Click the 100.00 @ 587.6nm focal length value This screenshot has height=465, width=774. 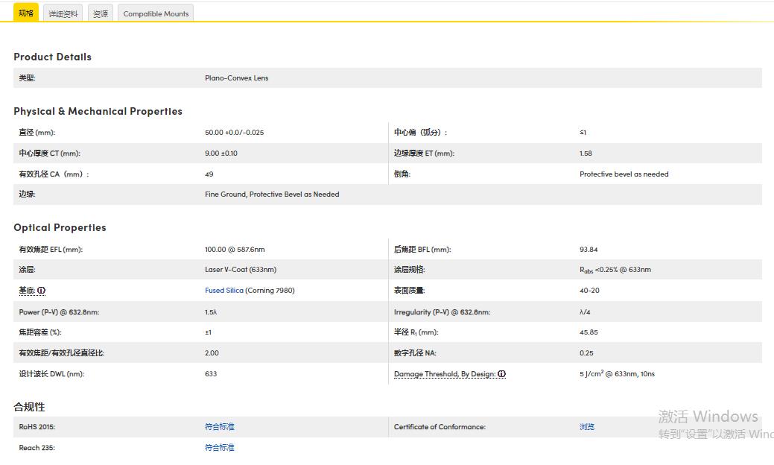tap(235, 250)
